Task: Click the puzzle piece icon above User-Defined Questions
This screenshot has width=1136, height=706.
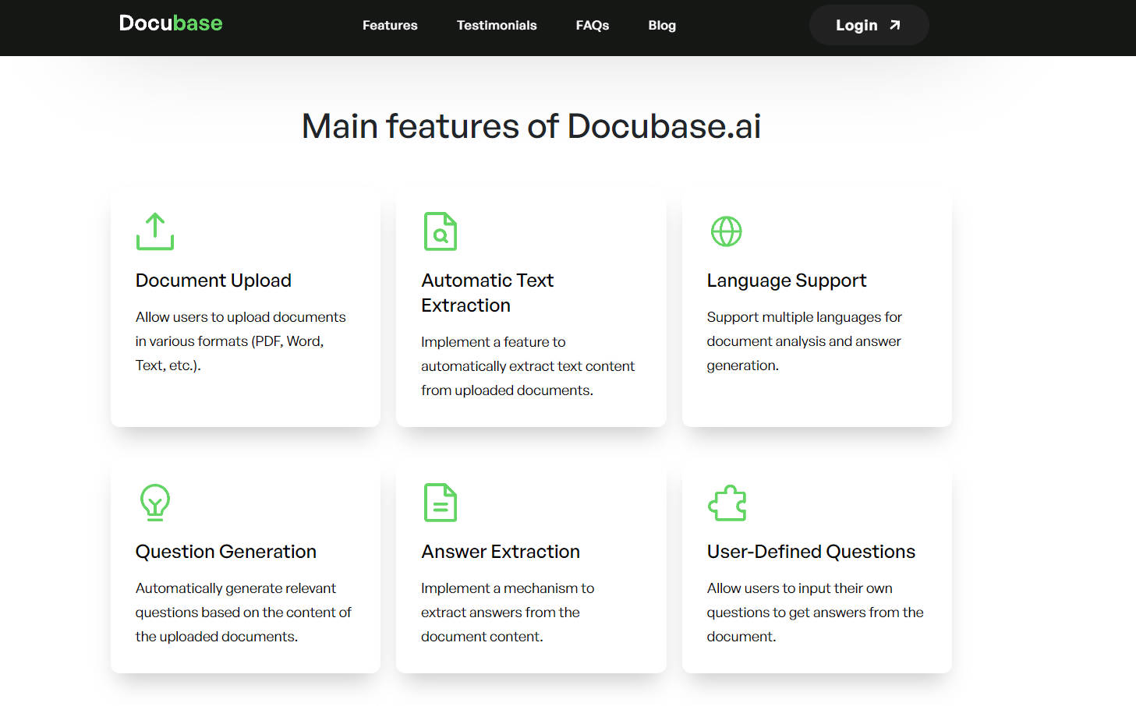Action: coord(727,502)
